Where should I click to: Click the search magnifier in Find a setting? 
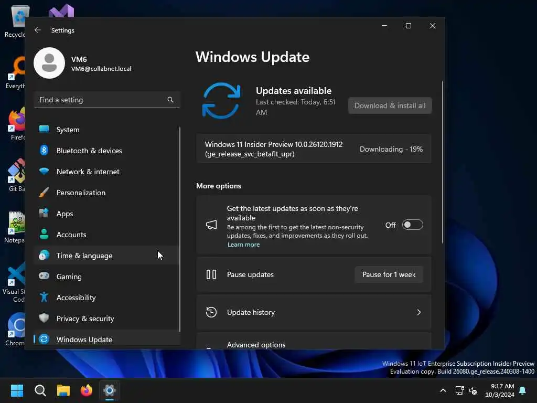point(170,100)
